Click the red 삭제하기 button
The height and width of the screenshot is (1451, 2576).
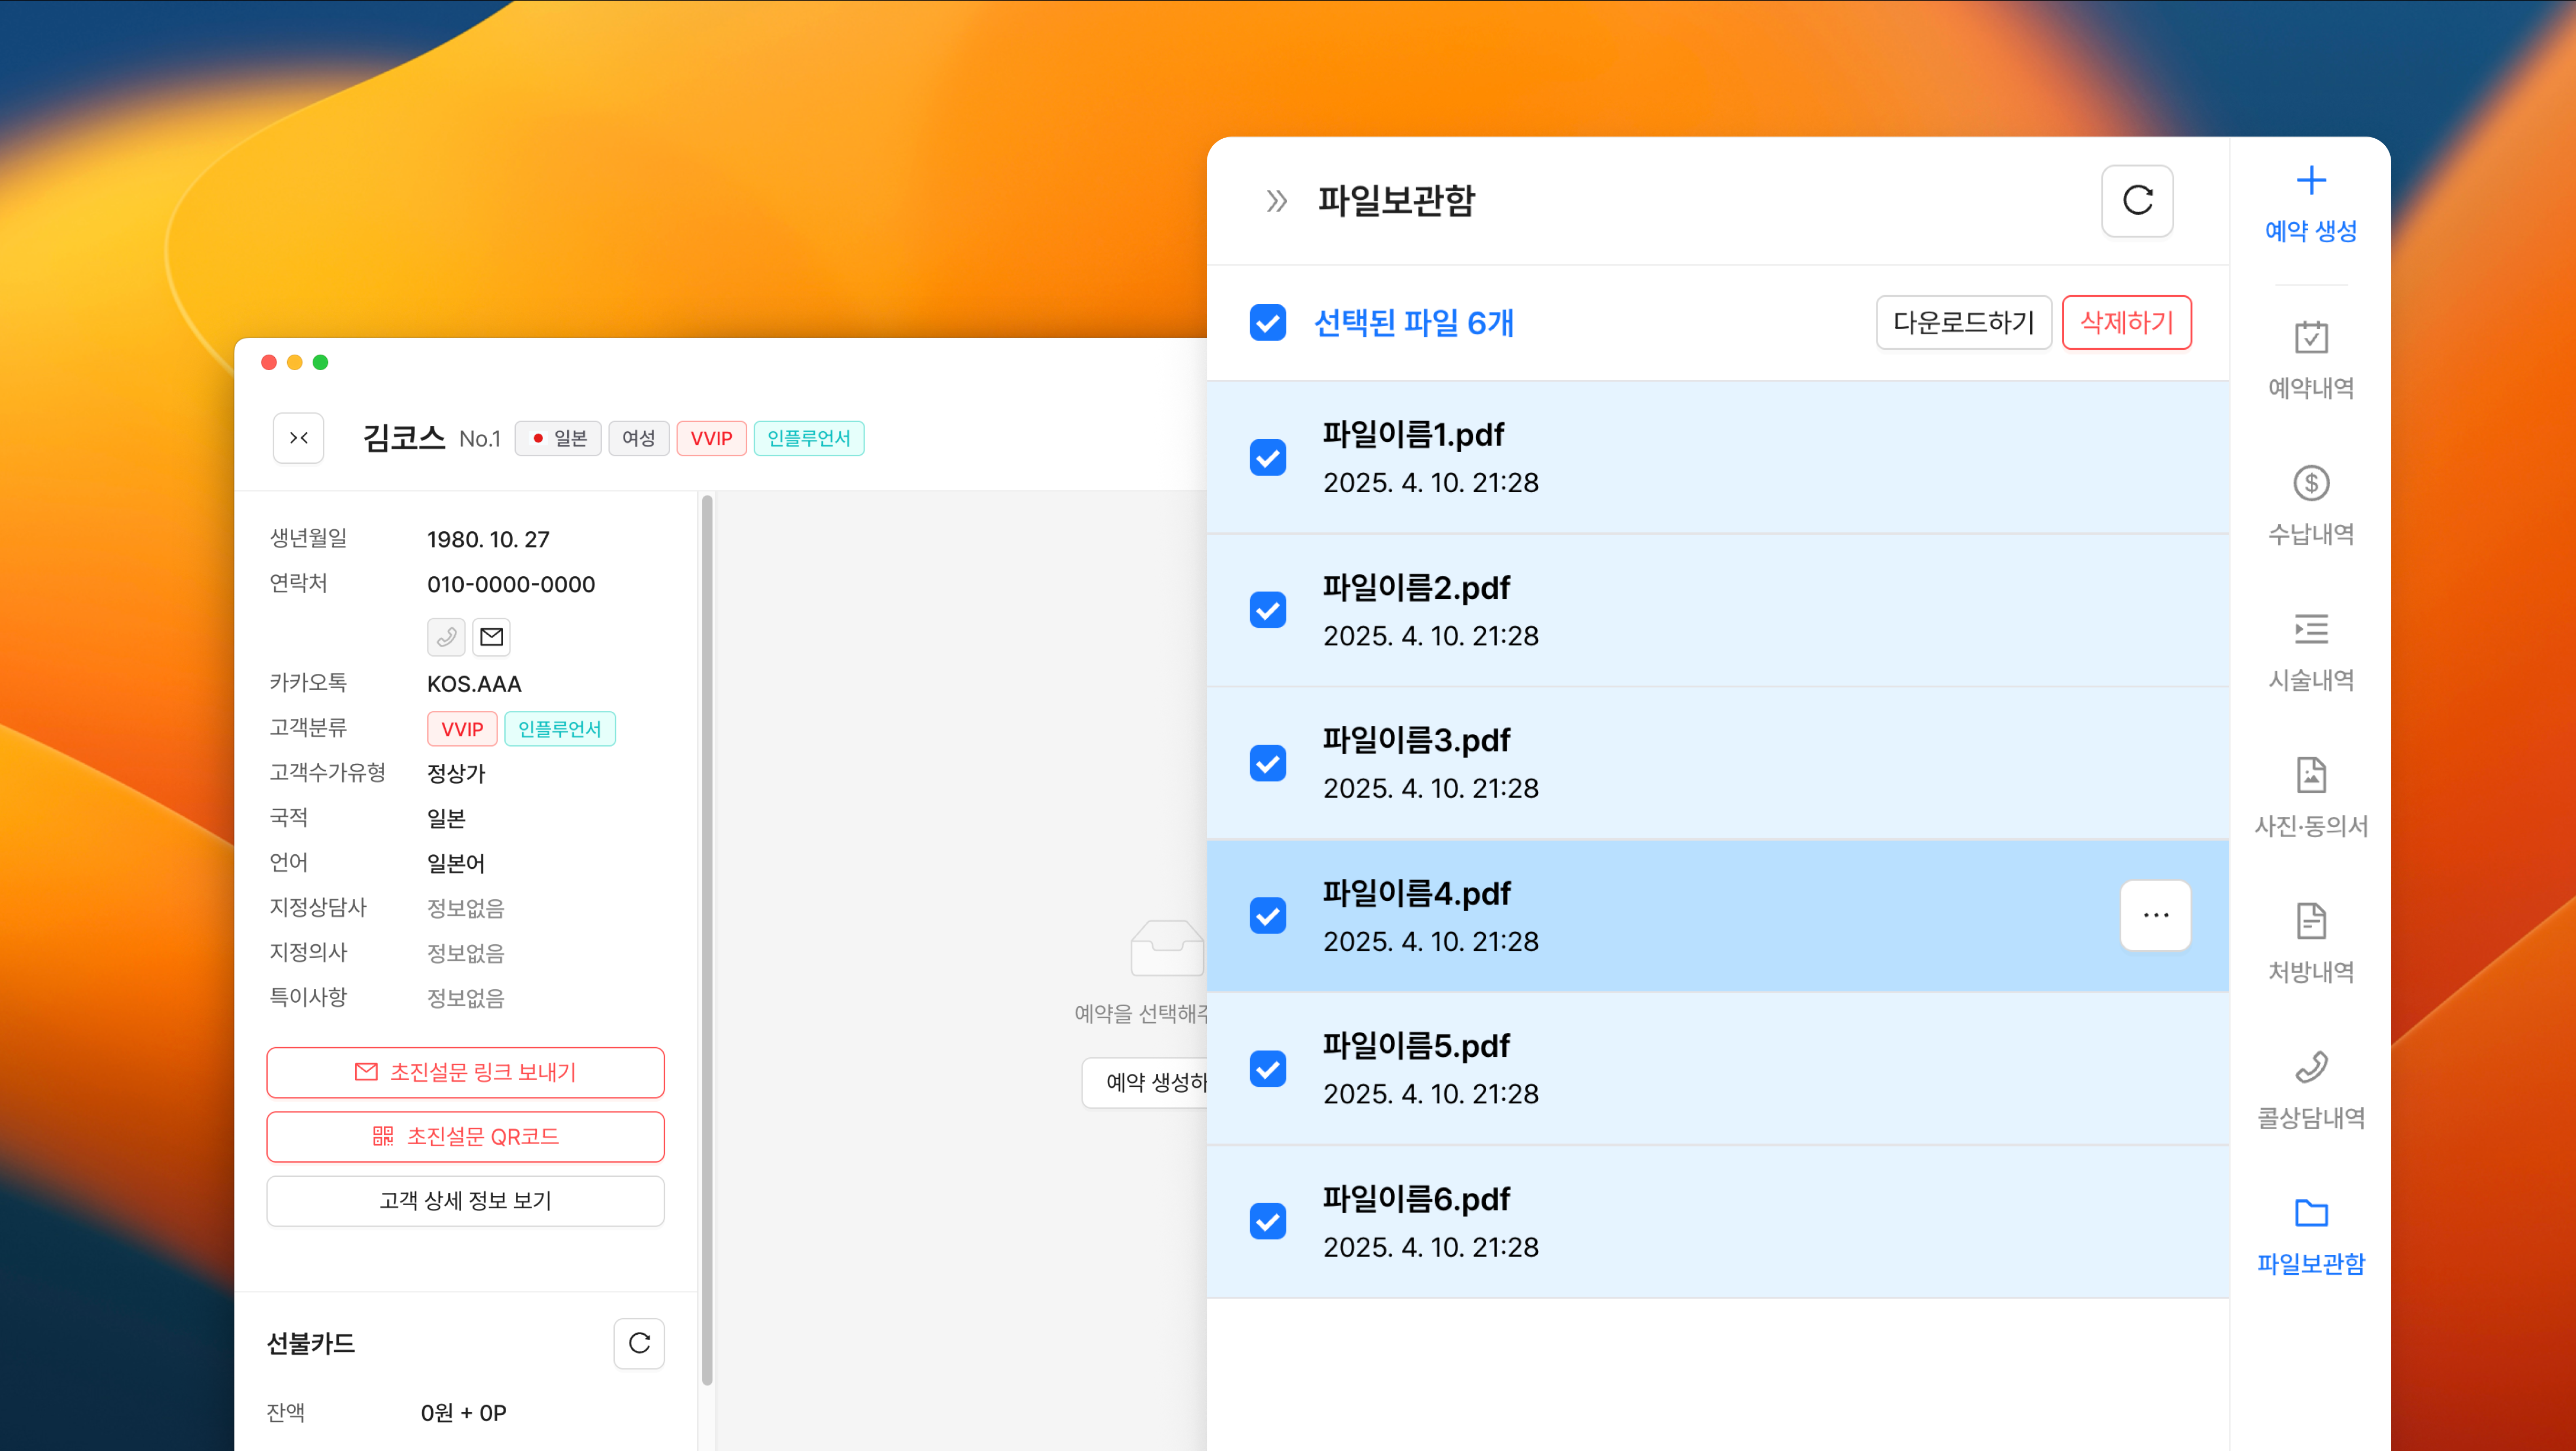(x=2126, y=322)
